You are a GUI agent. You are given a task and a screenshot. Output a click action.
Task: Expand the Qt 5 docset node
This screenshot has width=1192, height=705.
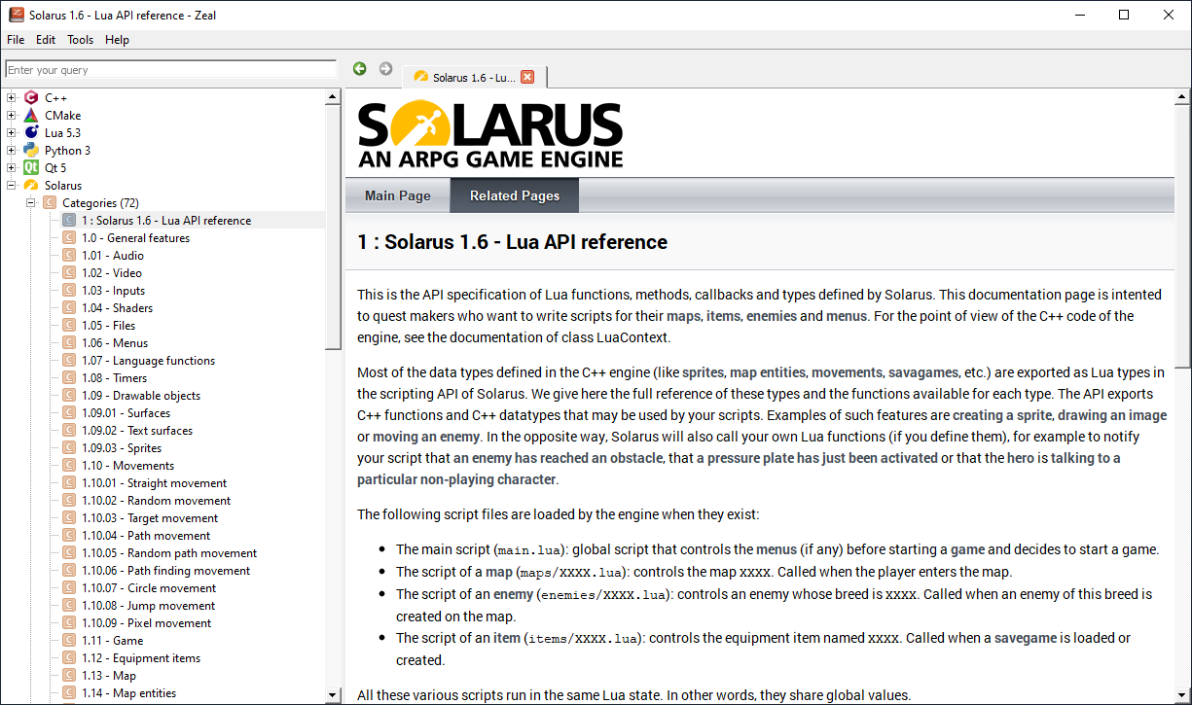point(12,167)
